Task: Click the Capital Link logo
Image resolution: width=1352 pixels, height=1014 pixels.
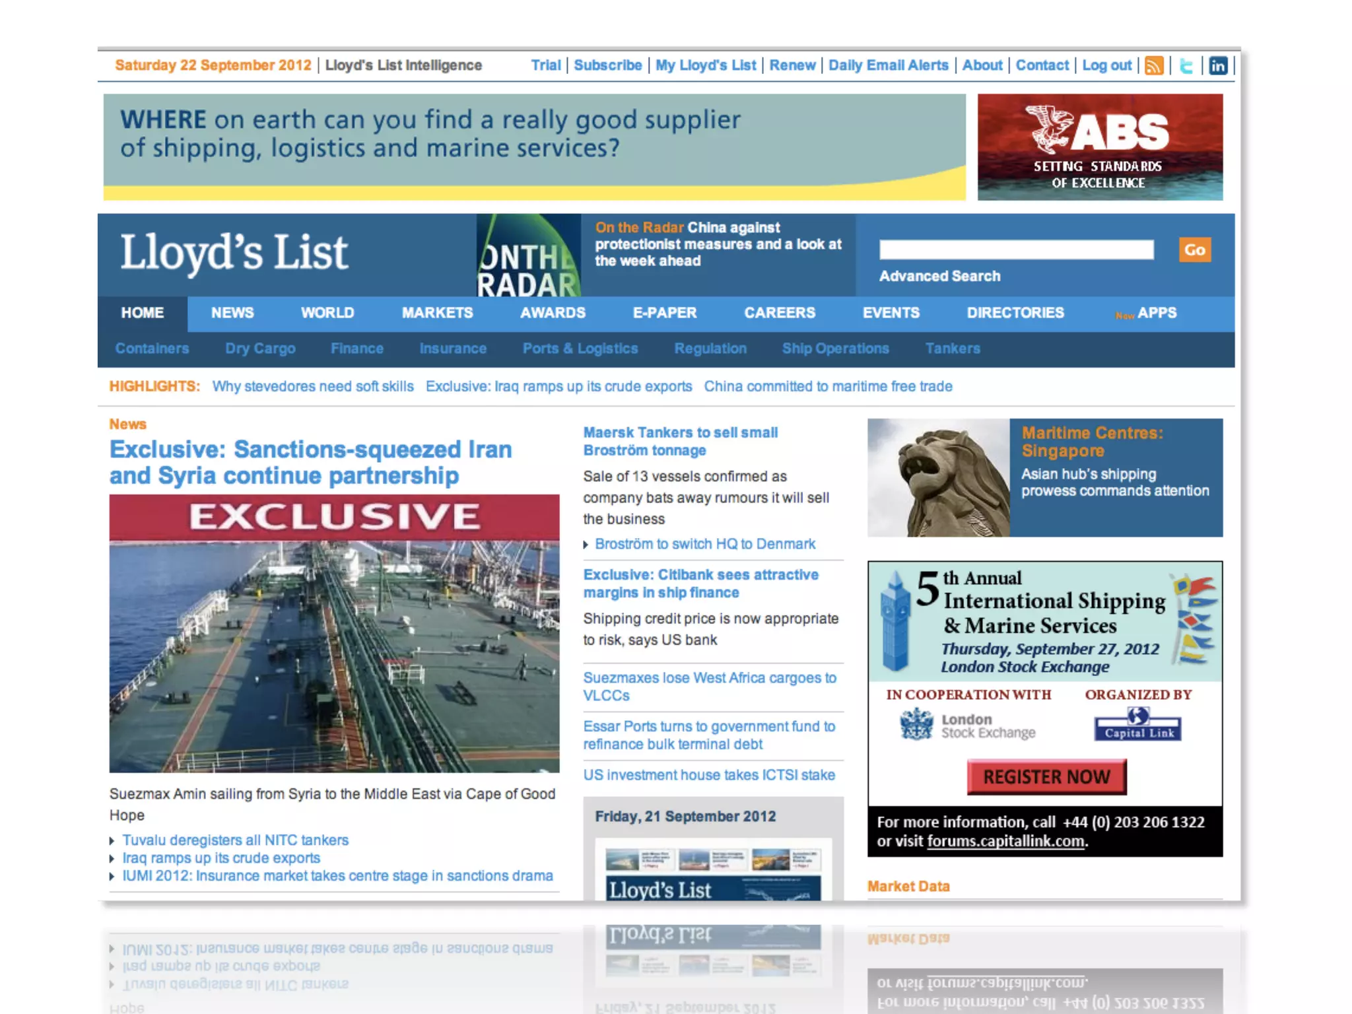Action: click(x=1138, y=725)
